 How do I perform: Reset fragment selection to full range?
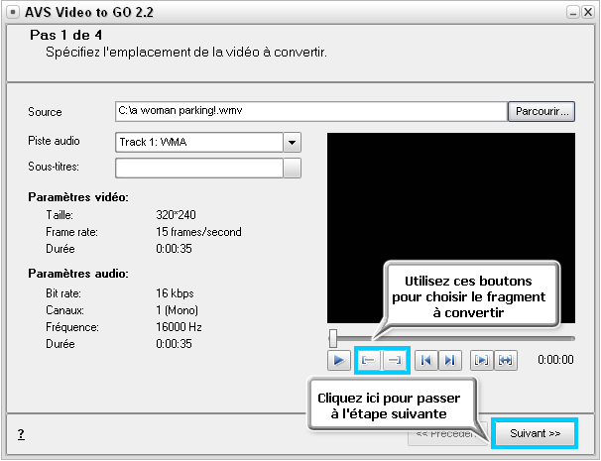[x=506, y=360]
